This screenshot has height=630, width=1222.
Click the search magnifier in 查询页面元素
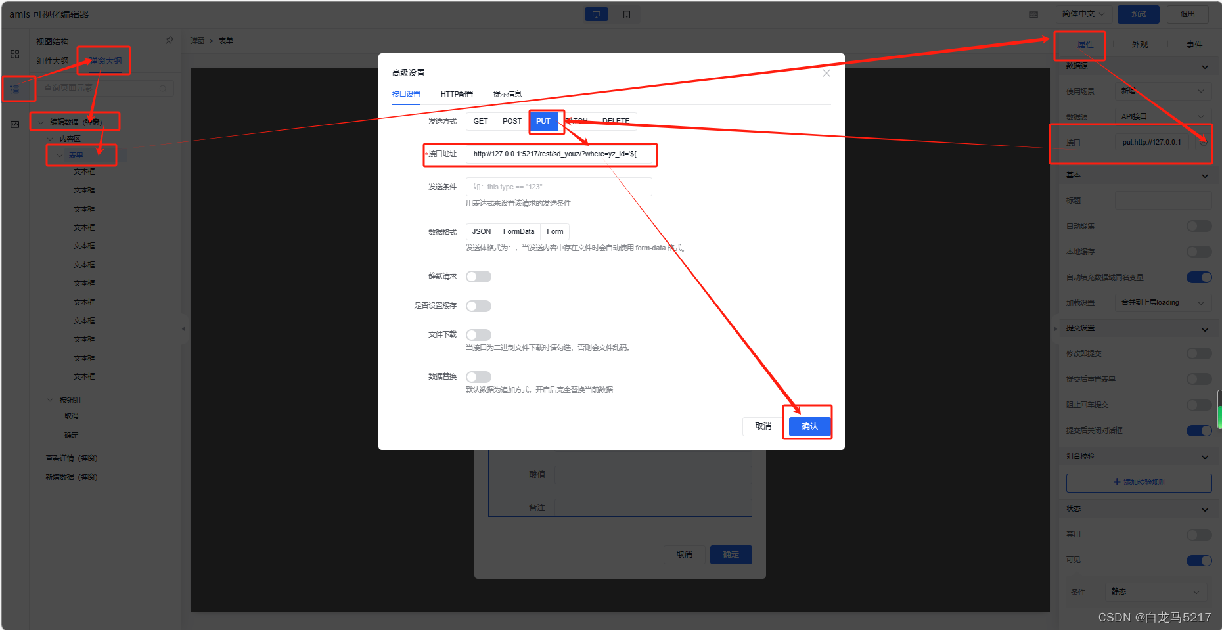click(163, 88)
